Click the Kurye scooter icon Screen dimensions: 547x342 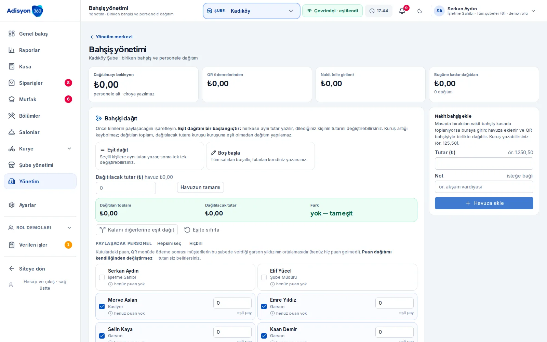click(x=12, y=148)
